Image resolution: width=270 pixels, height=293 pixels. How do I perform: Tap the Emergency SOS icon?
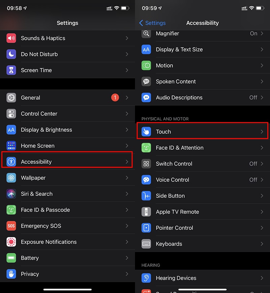11,226
